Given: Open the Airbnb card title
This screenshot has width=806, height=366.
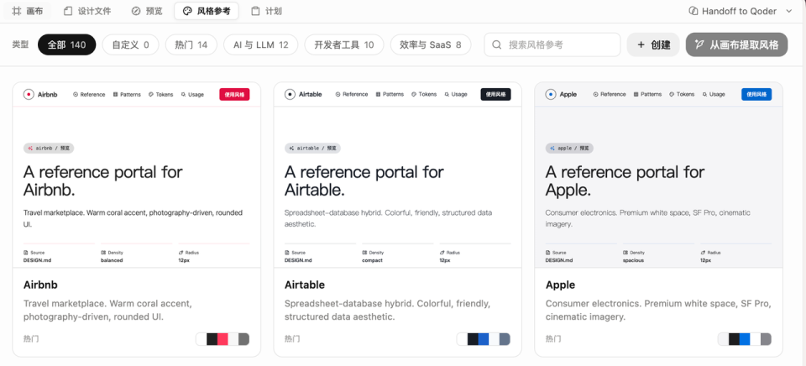Looking at the screenshot, I should coord(40,285).
